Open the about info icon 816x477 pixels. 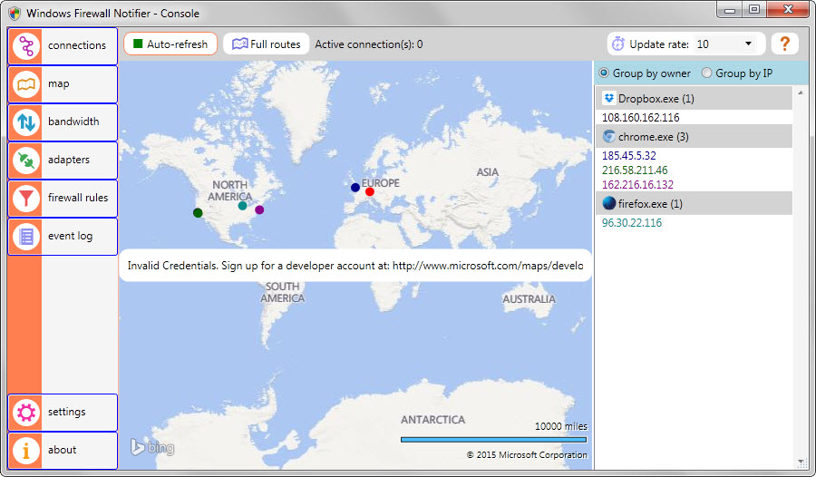(x=26, y=451)
